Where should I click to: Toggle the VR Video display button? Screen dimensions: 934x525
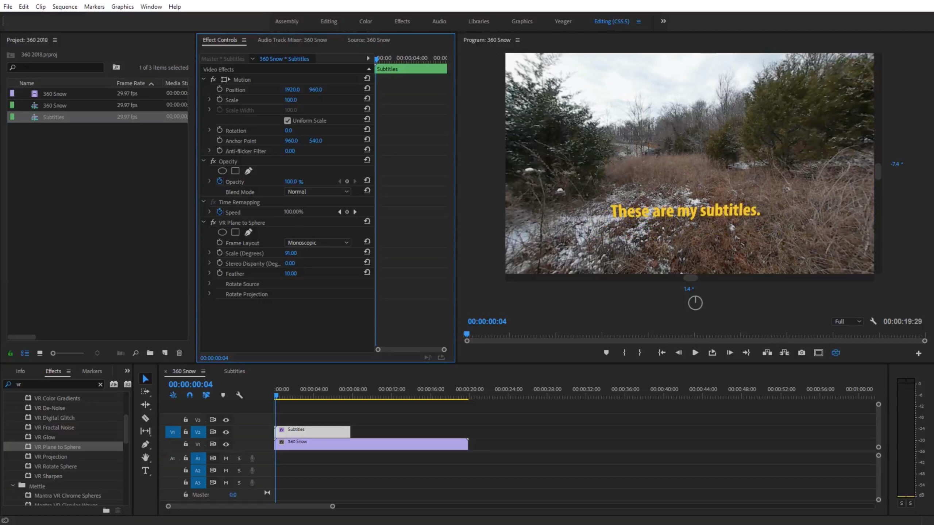pos(835,352)
